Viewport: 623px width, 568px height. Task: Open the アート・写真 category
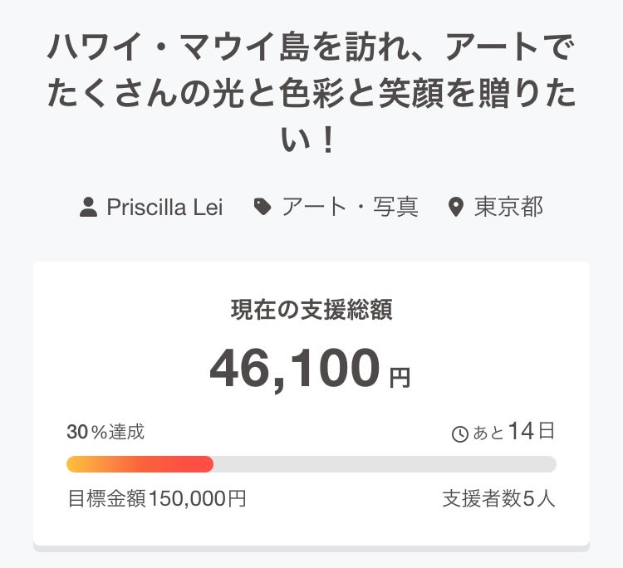(350, 207)
